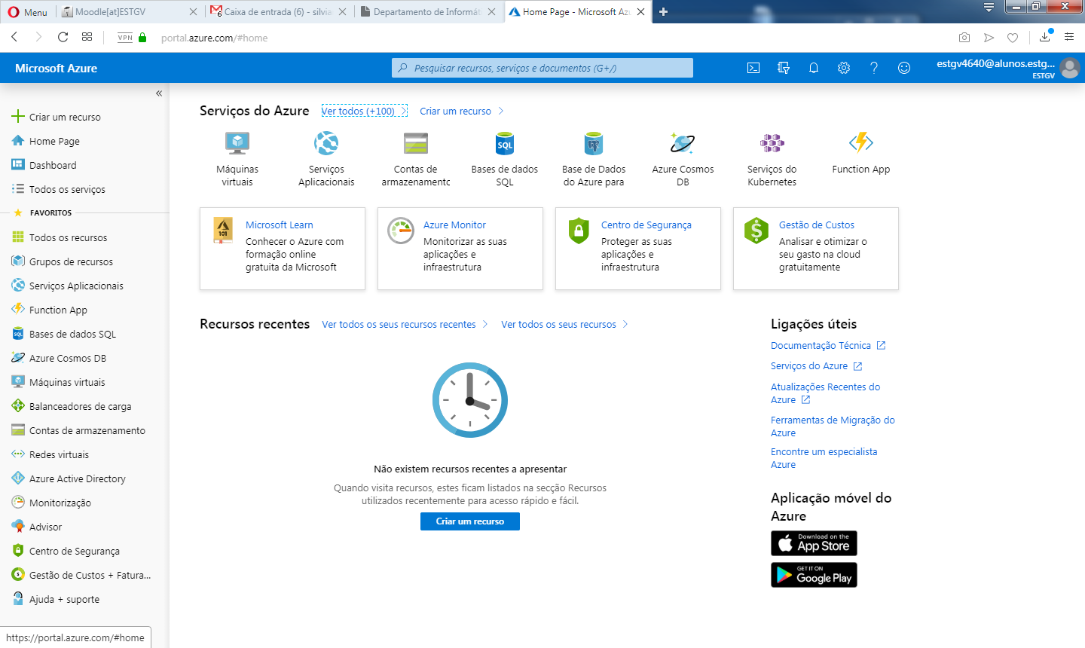Click the Download on the App Store badge
Viewport: 1085px width, 648px height.
coord(814,543)
